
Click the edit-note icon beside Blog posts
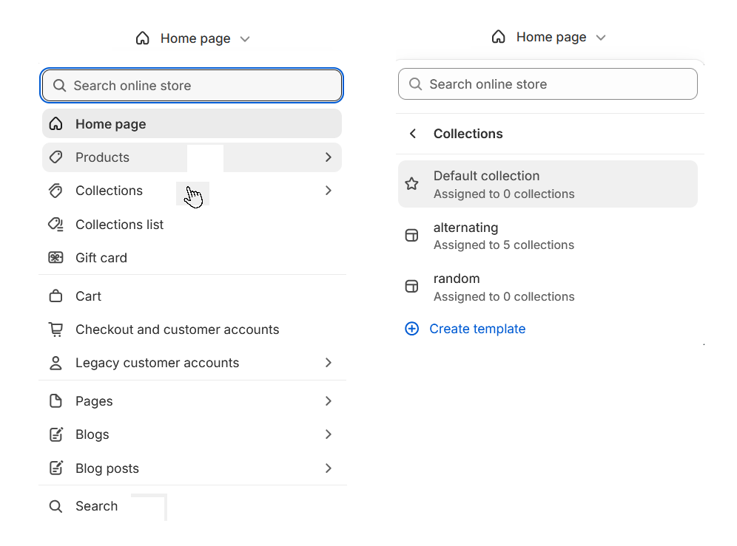tap(56, 468)
